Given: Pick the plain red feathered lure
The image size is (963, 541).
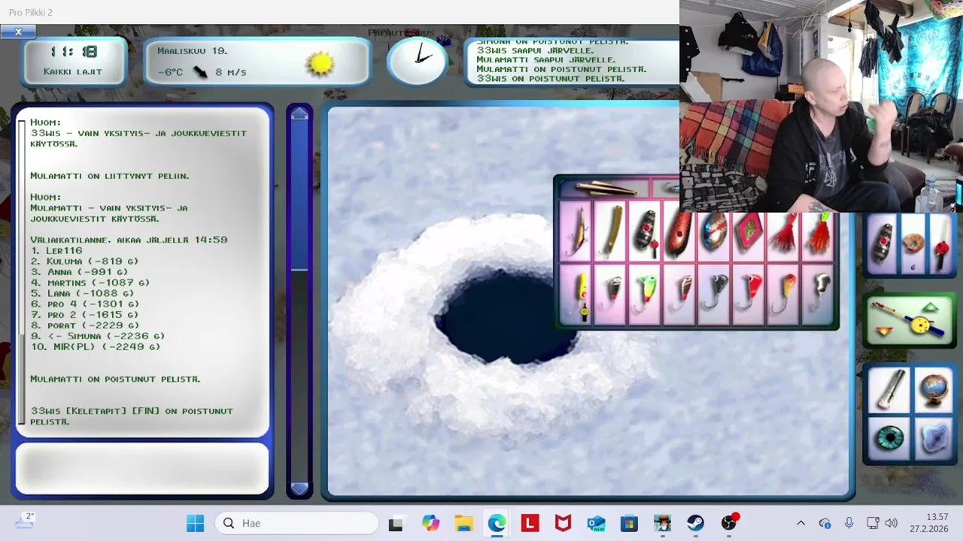Looking at the screenshot, I should 782,233.
